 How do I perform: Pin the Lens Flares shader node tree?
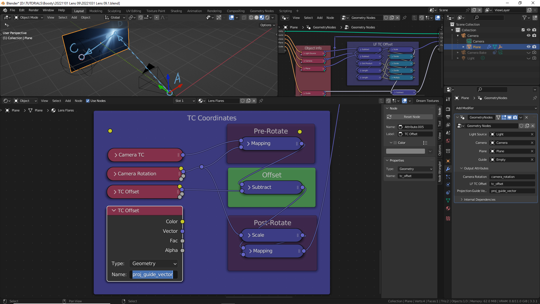tap(261, 101)
